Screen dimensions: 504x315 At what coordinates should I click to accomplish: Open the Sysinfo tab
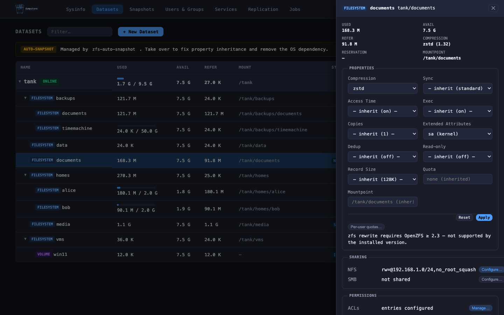coord(76,9)
